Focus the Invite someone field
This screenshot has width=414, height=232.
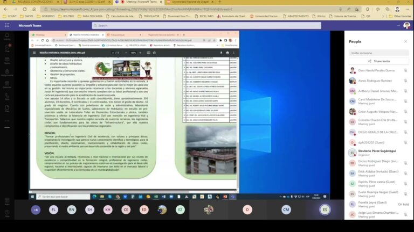[x=379, y=53]
